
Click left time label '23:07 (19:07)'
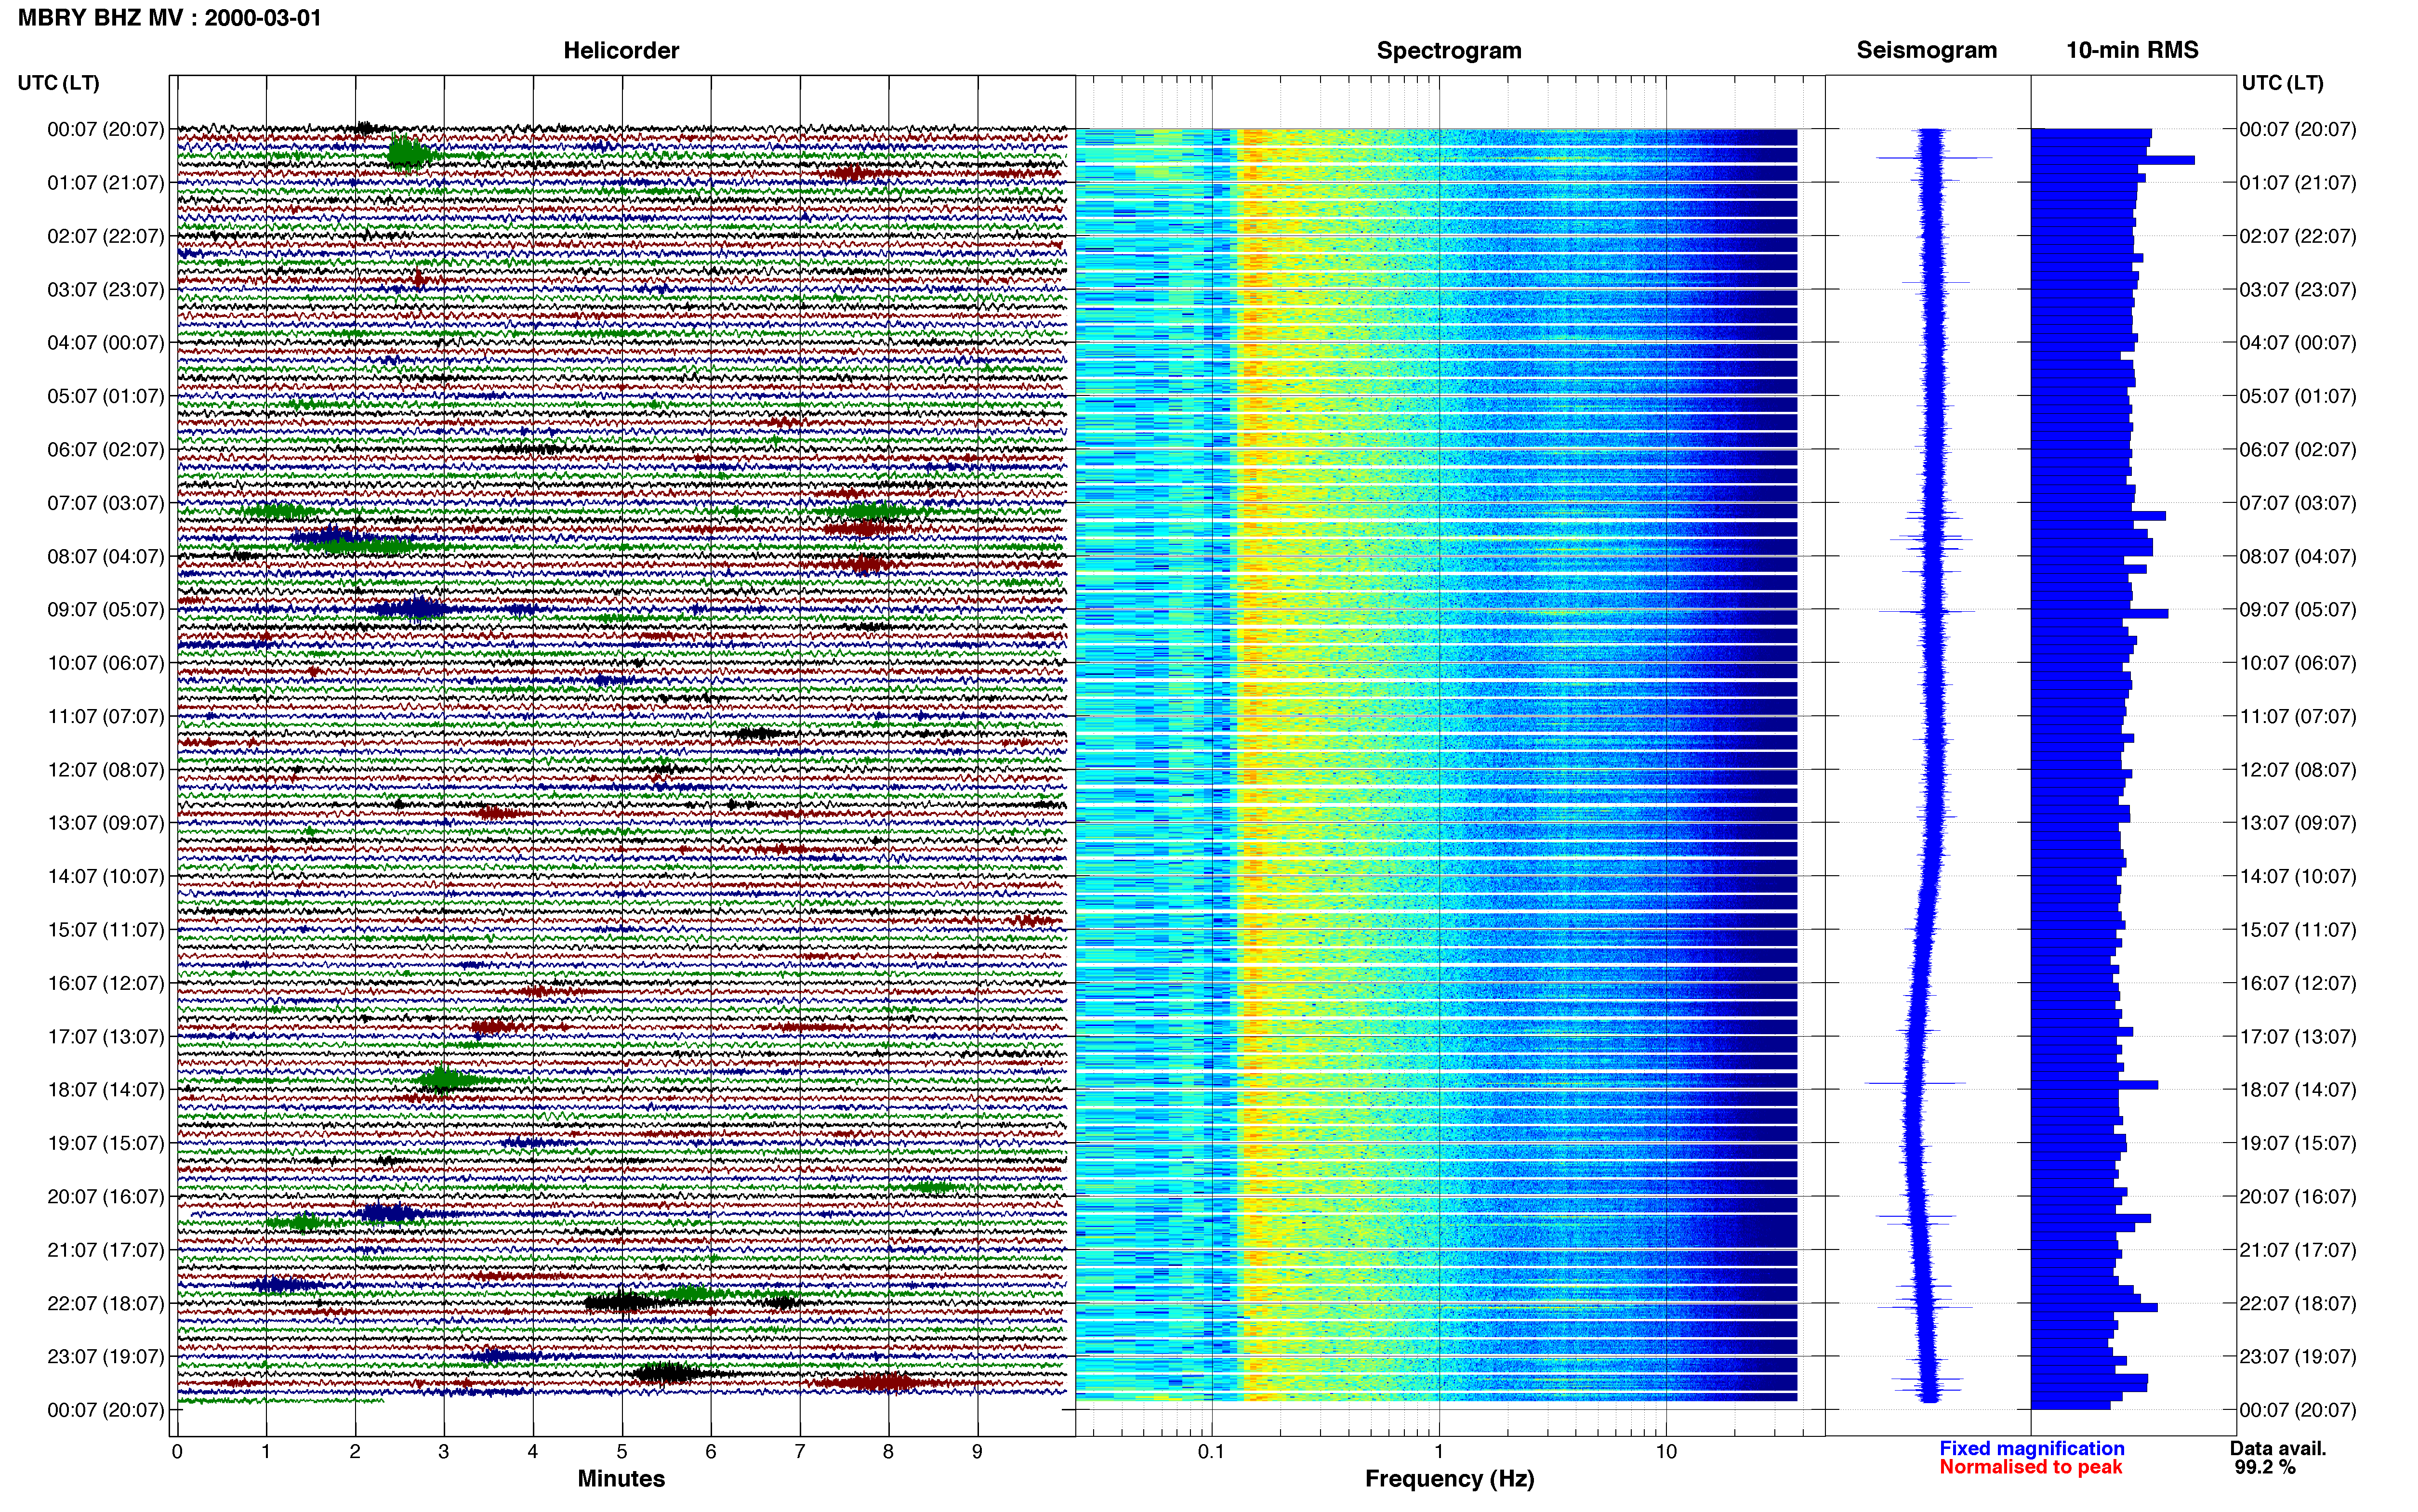106,1356
